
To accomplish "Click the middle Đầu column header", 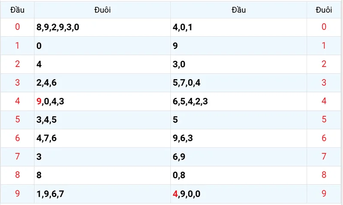I will click(x=239, y=10).
